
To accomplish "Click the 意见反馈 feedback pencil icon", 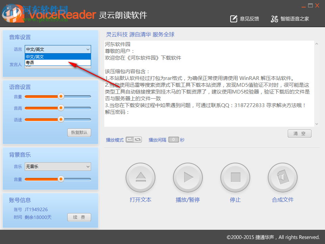I will pyautogui.click(x=234, y=19).
